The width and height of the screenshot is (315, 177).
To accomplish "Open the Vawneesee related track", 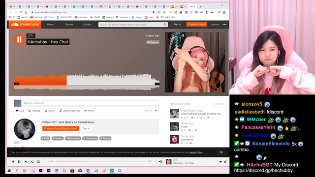I will [187, 140].
